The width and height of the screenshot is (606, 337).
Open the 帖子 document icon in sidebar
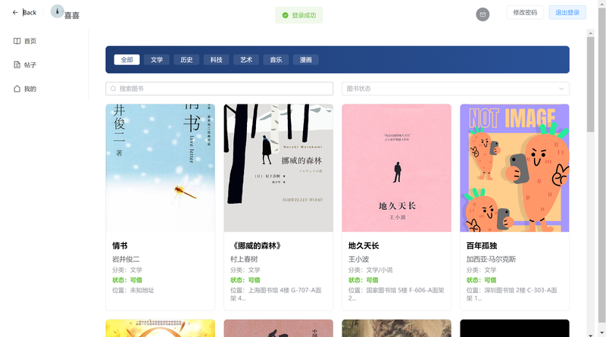pyautogui.click(x=17, y=64)
